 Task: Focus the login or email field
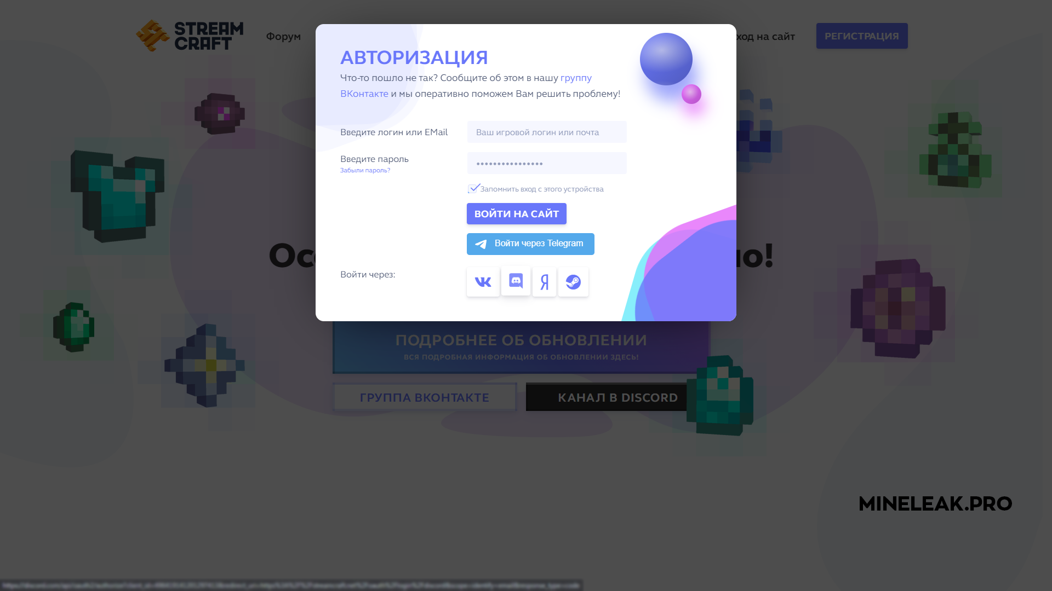[x=547, y=132]
